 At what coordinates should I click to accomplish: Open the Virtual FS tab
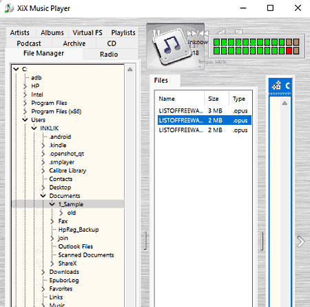87,32
